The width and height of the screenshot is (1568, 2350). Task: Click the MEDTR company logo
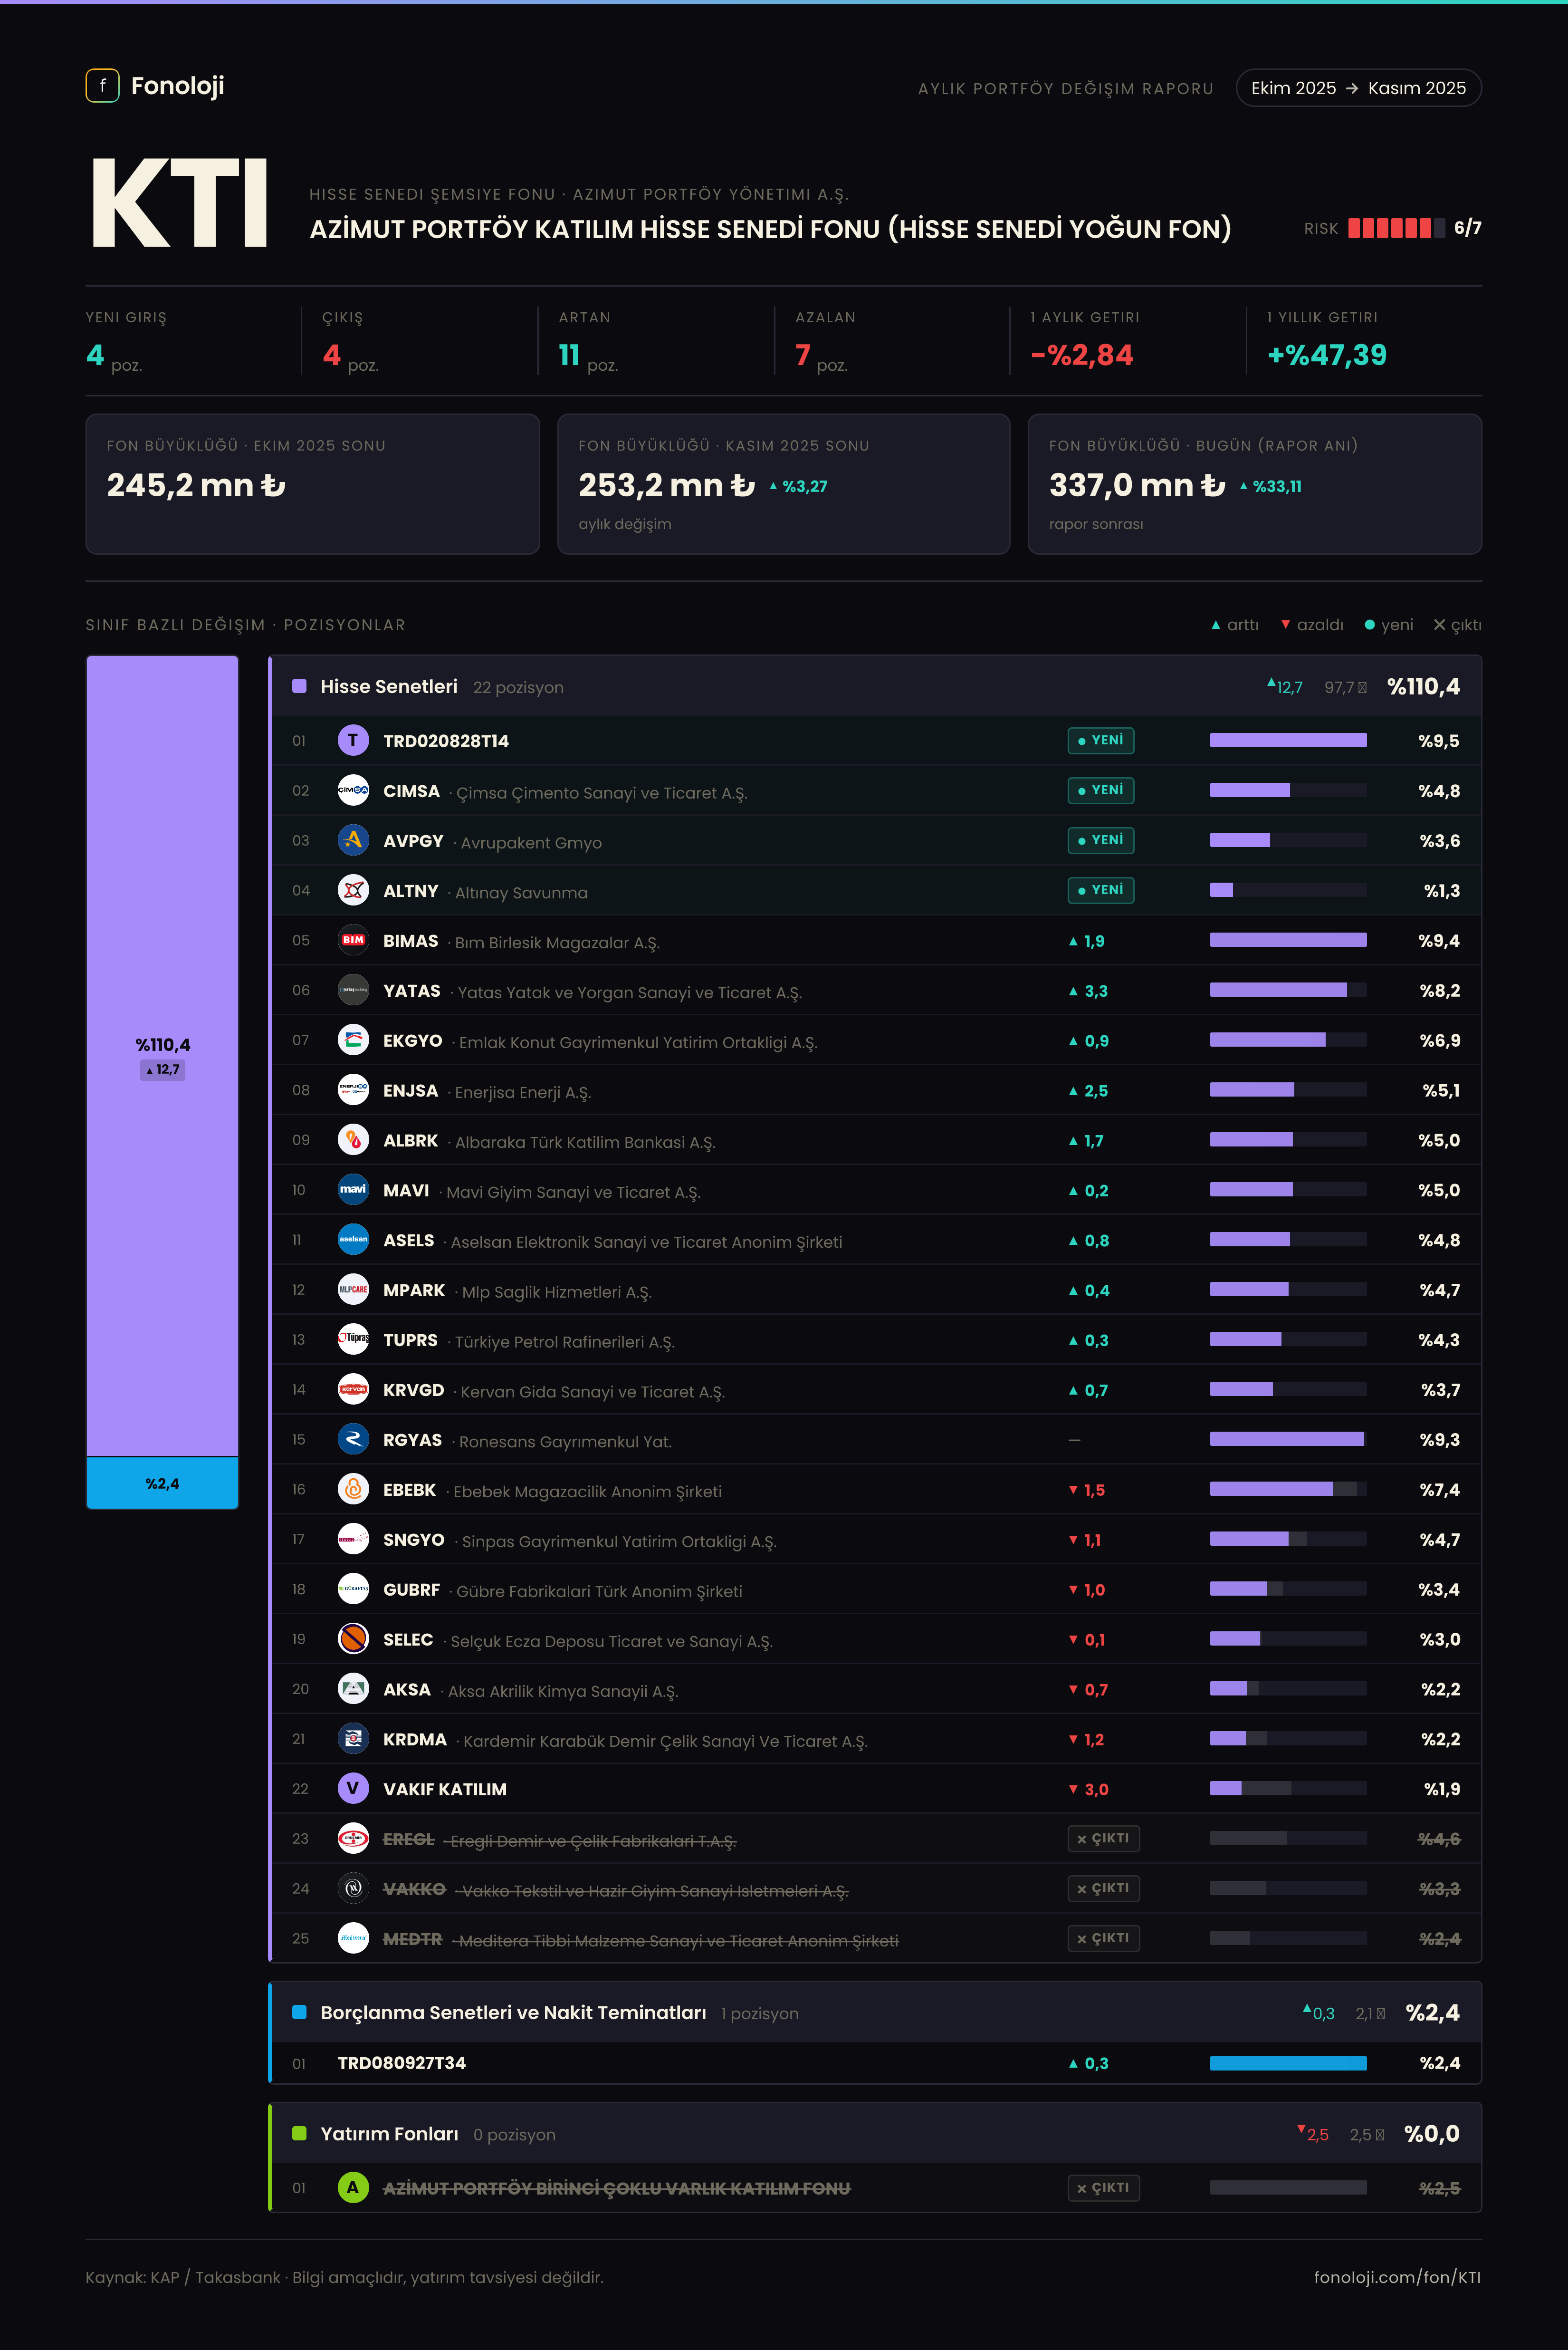pos(353,1939)
